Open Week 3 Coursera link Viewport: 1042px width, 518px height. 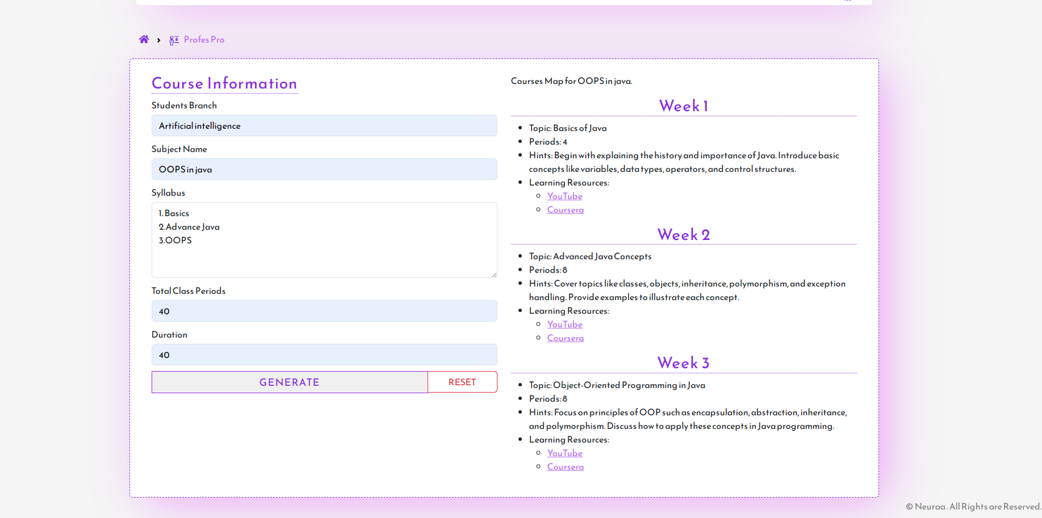click(566, 467)
